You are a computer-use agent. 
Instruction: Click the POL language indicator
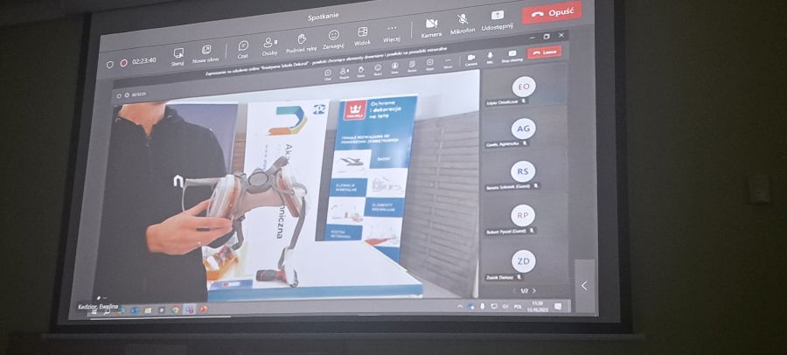tap(518, 306)
